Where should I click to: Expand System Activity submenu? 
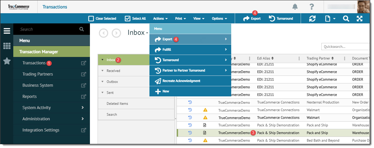[83, 108]
